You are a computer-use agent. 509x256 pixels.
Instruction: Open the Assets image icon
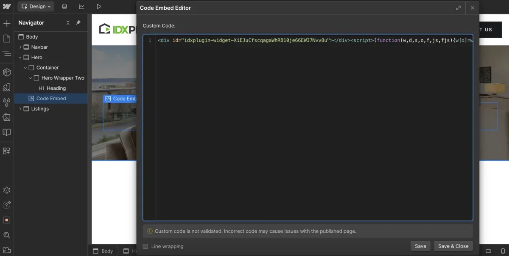click(7, 117)
